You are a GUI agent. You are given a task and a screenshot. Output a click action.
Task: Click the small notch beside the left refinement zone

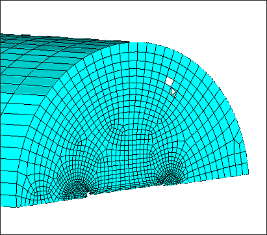(88, 193)
